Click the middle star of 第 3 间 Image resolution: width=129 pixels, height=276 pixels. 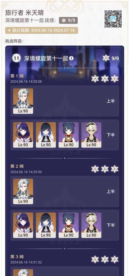pyautogui.click(x=105, y=259)
